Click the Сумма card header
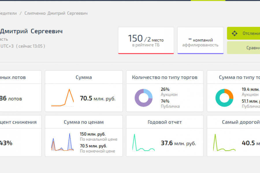 click(x=84, y=77)
